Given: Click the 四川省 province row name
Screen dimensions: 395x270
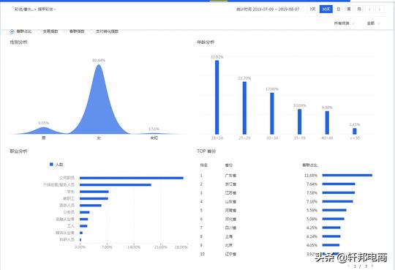Looking at the screenshot, I should (230, 228).
